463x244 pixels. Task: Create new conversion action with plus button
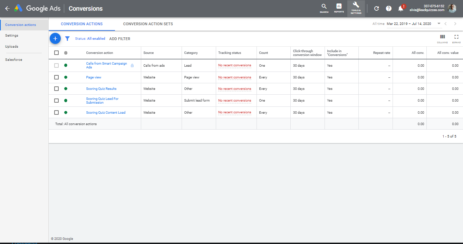[x=55, y=38]
